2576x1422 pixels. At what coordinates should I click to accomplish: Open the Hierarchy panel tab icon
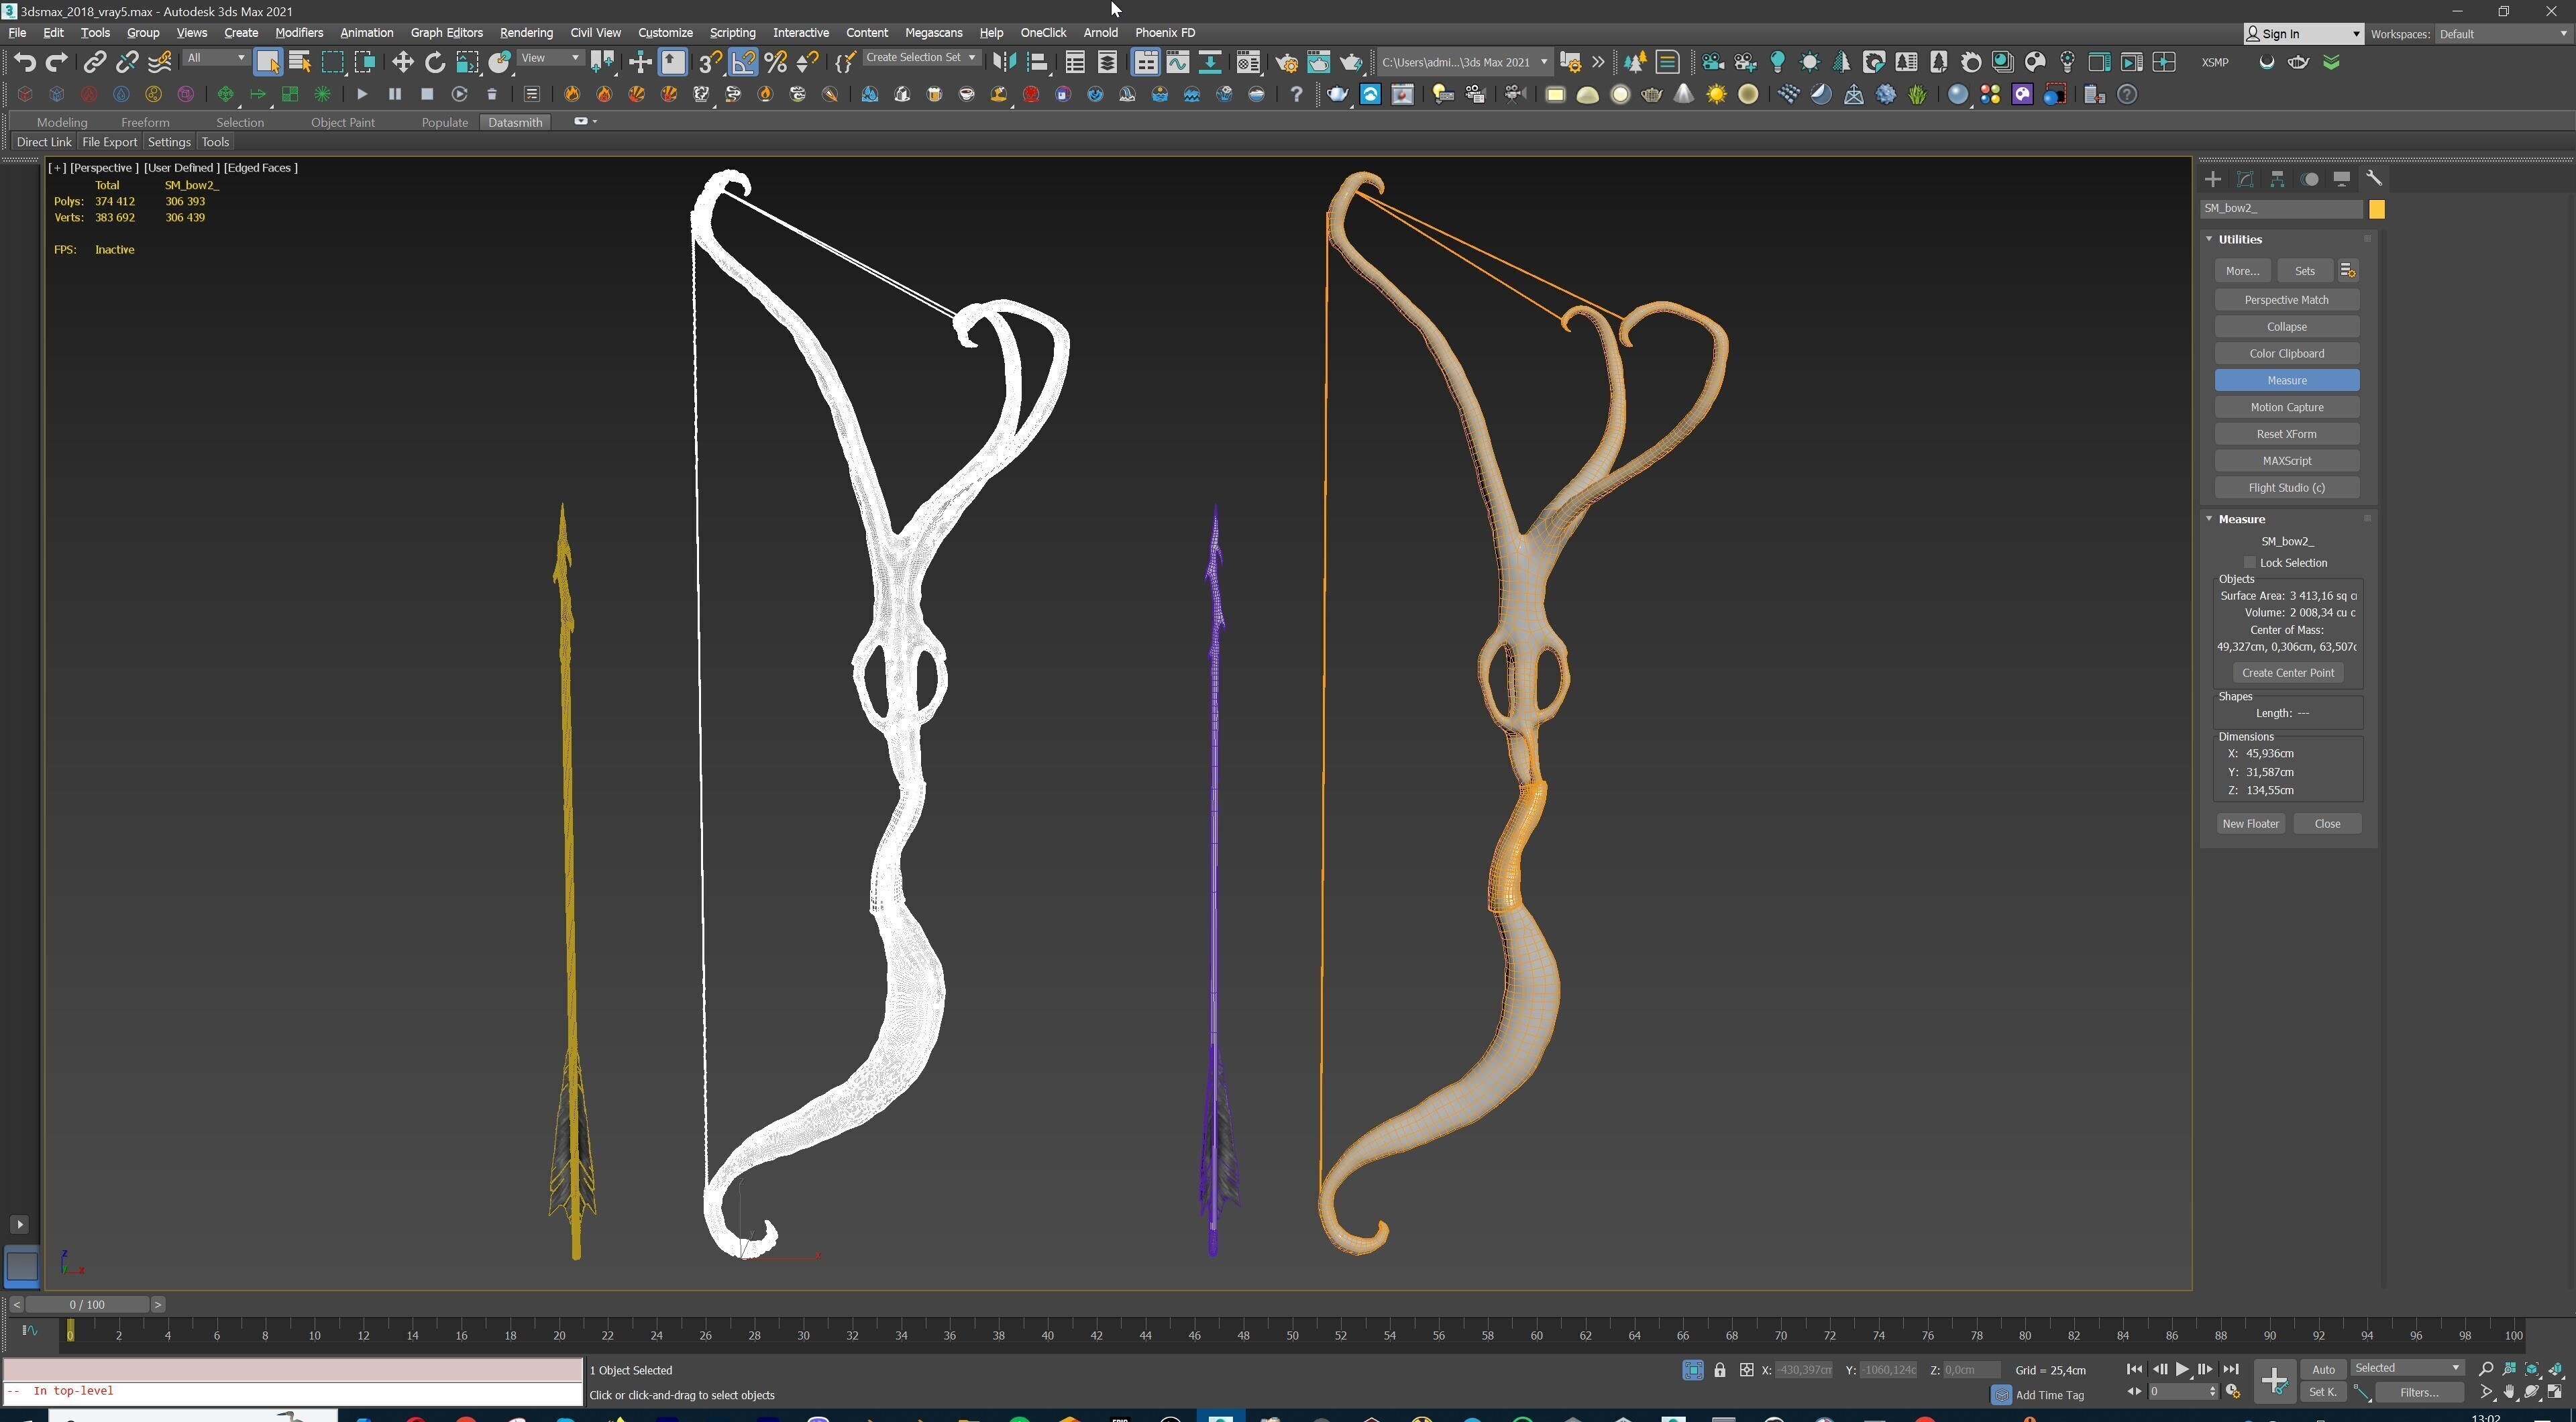2277,179
